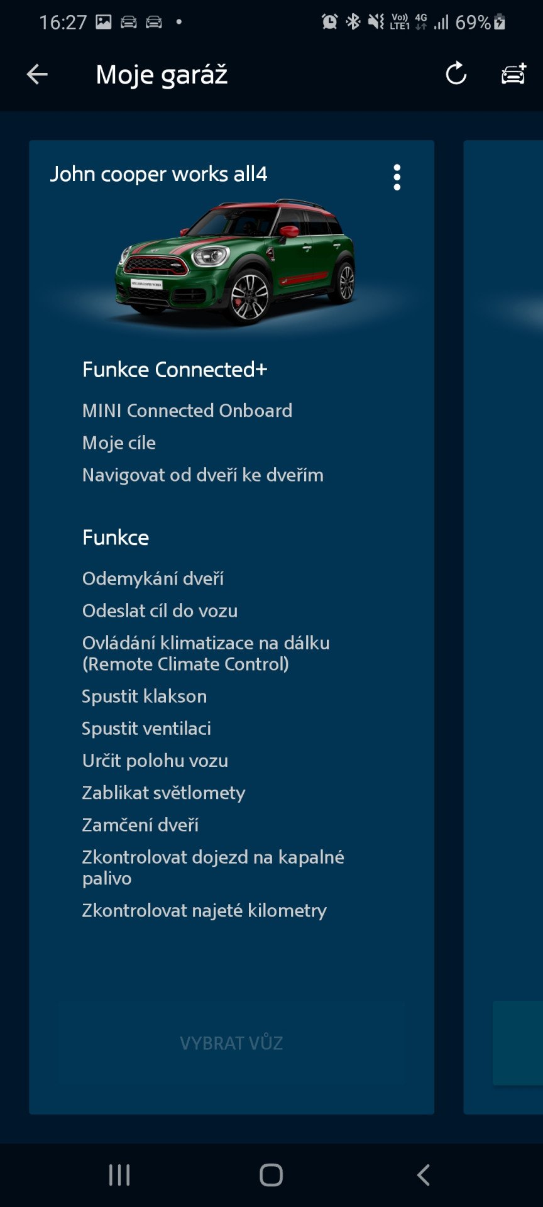This screenshot has width=543, height=1207.
Task: Tap Určit polohu vozu
Action: (x=155, y=760)
